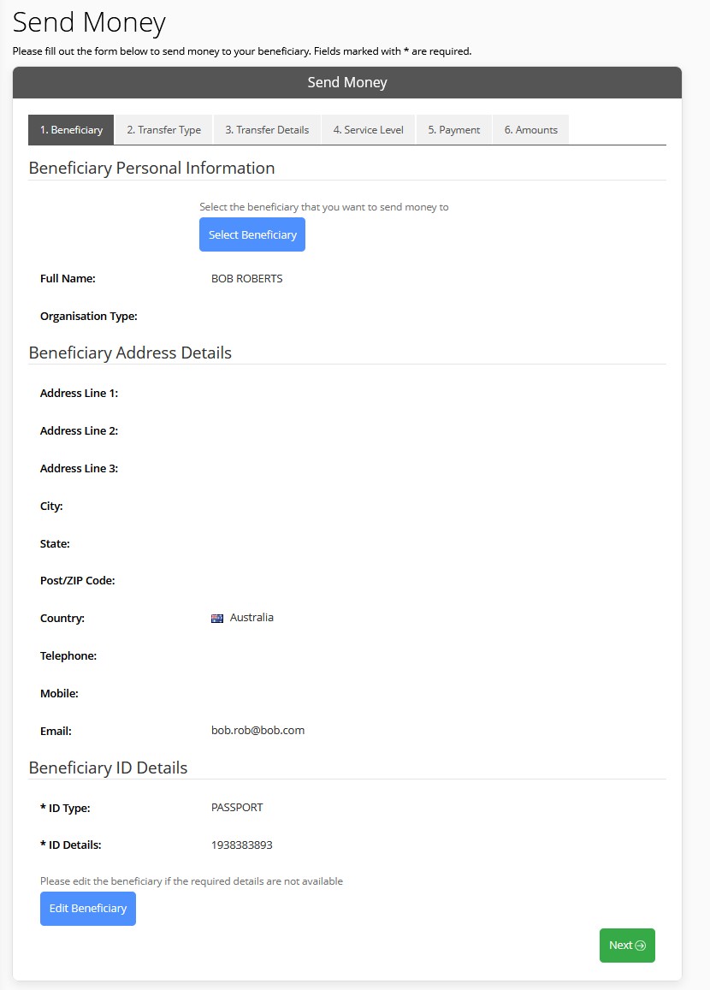Click the Beneficiary Personal Information heading

(x=151, y=168)
